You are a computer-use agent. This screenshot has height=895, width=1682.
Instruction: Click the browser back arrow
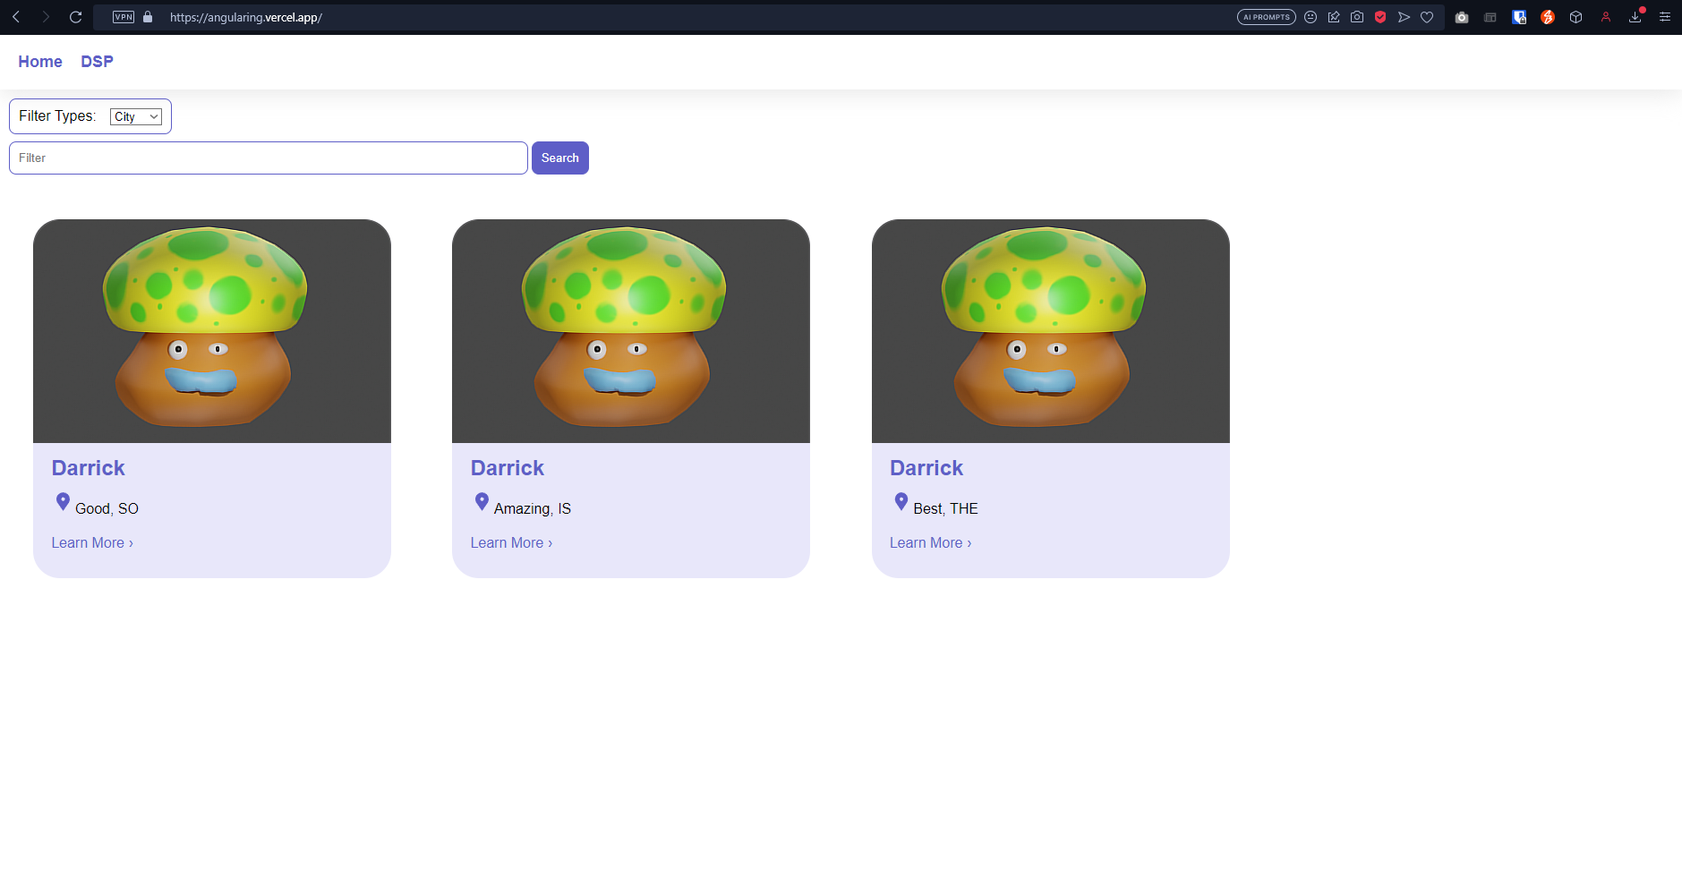[x=16, y=17]
